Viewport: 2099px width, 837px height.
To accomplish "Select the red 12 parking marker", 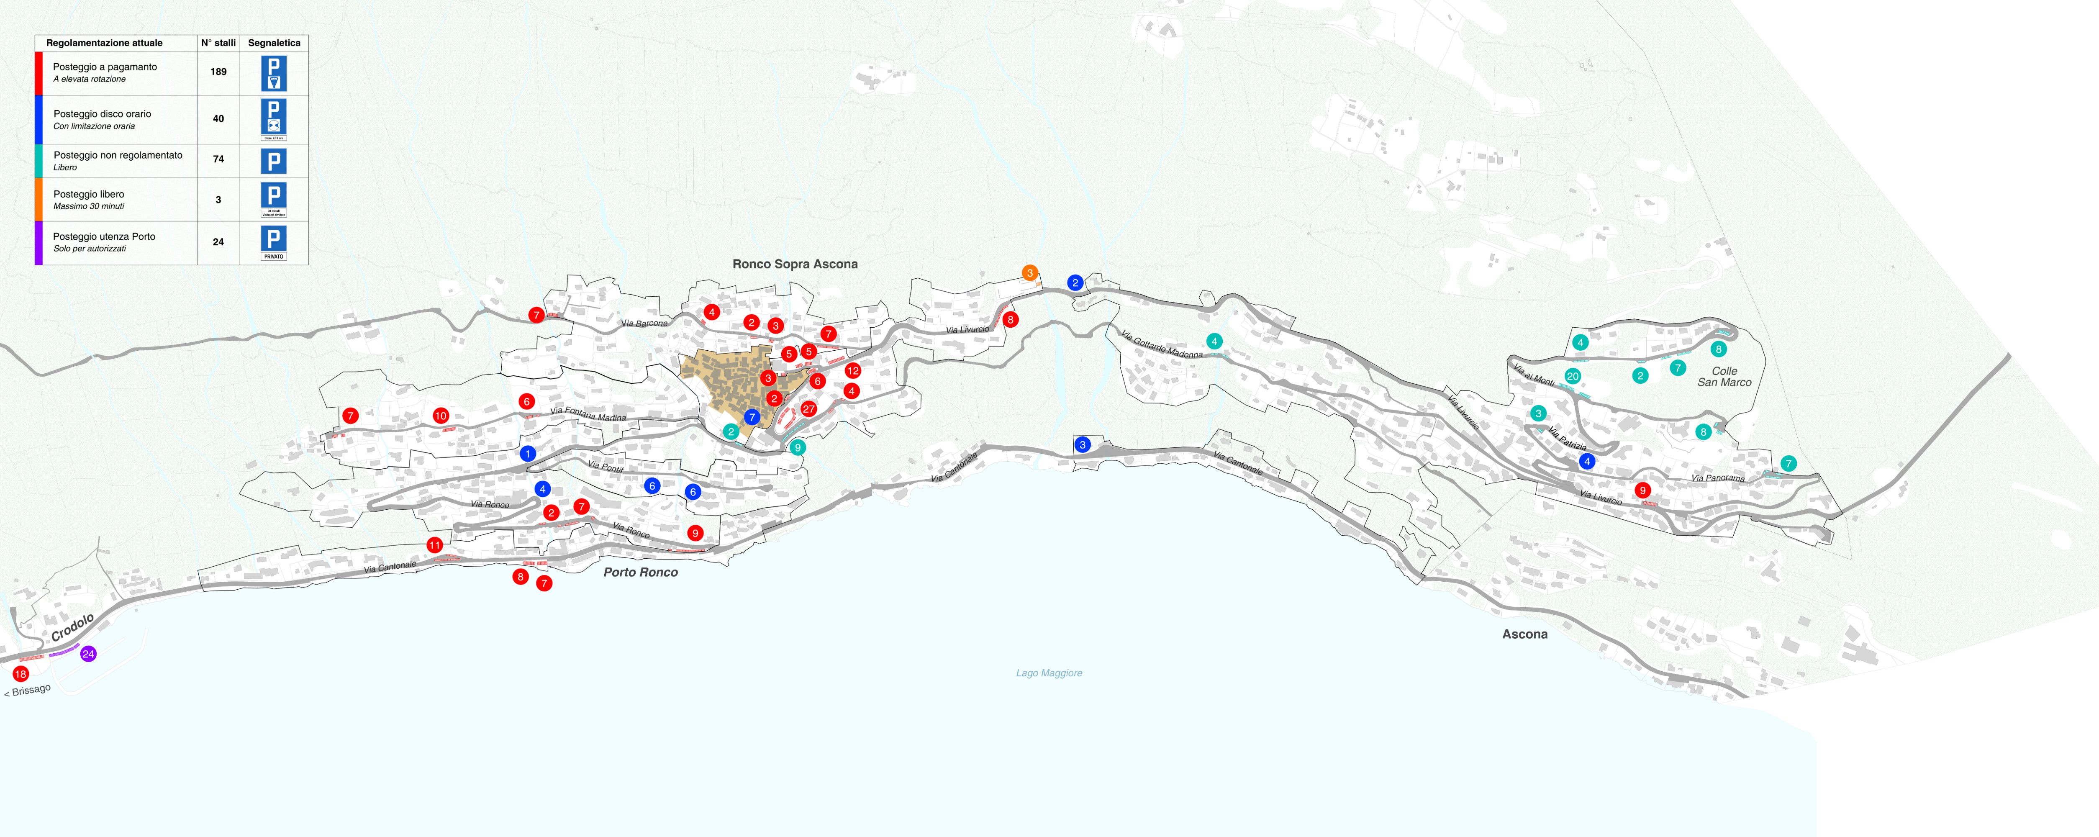I will [852, 371].
